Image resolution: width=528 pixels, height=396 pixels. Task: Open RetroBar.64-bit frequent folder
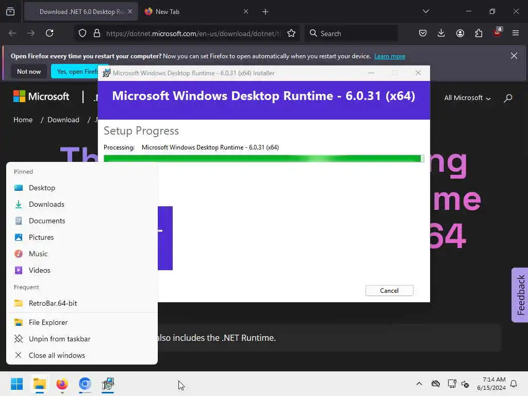point(82,303)
